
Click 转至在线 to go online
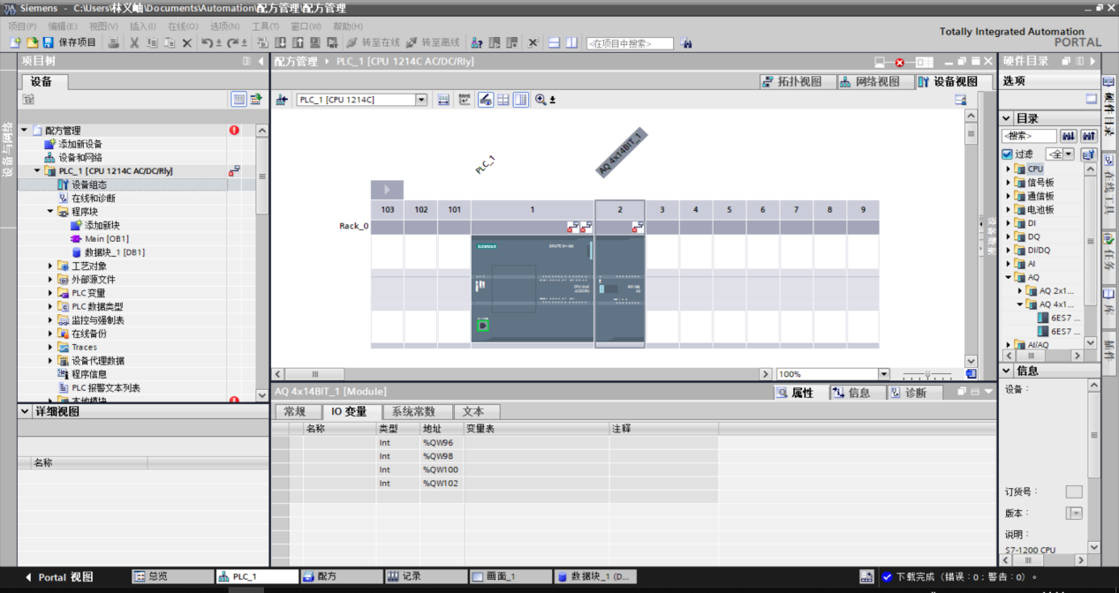click(x=373, y=42)
